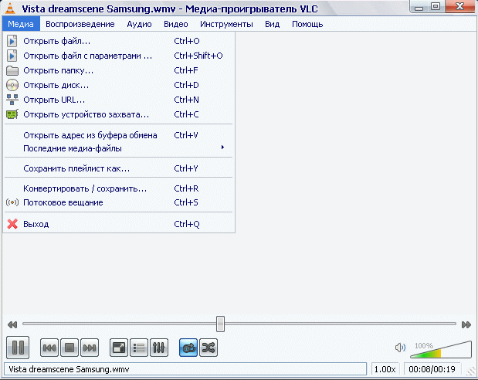Click the VLC cone icon in title bar
Screen dimensions: 478x380
[x=10, y=8]
